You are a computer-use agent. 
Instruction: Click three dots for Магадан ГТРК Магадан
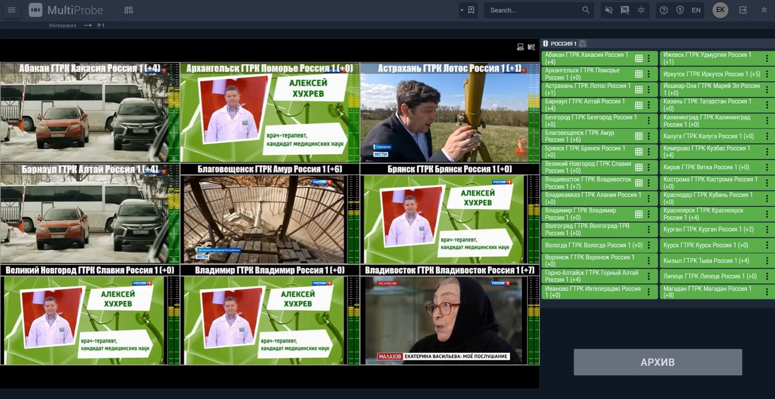click(767, 292)
